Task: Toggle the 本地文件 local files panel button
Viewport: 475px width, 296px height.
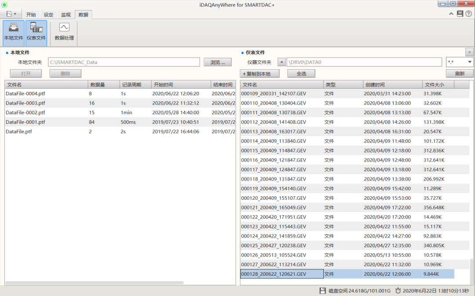Action: (x=14, y=33)
